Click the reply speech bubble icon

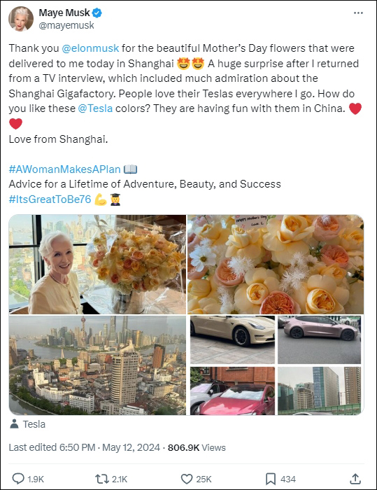point(18,478)
